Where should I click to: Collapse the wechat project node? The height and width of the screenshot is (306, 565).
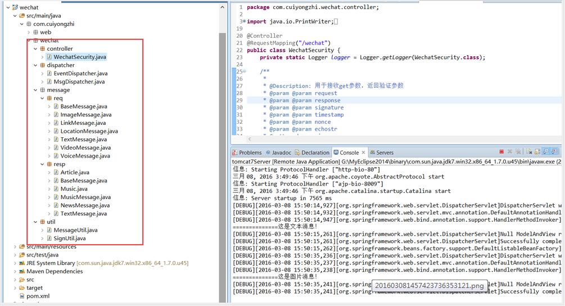(8, 7)
